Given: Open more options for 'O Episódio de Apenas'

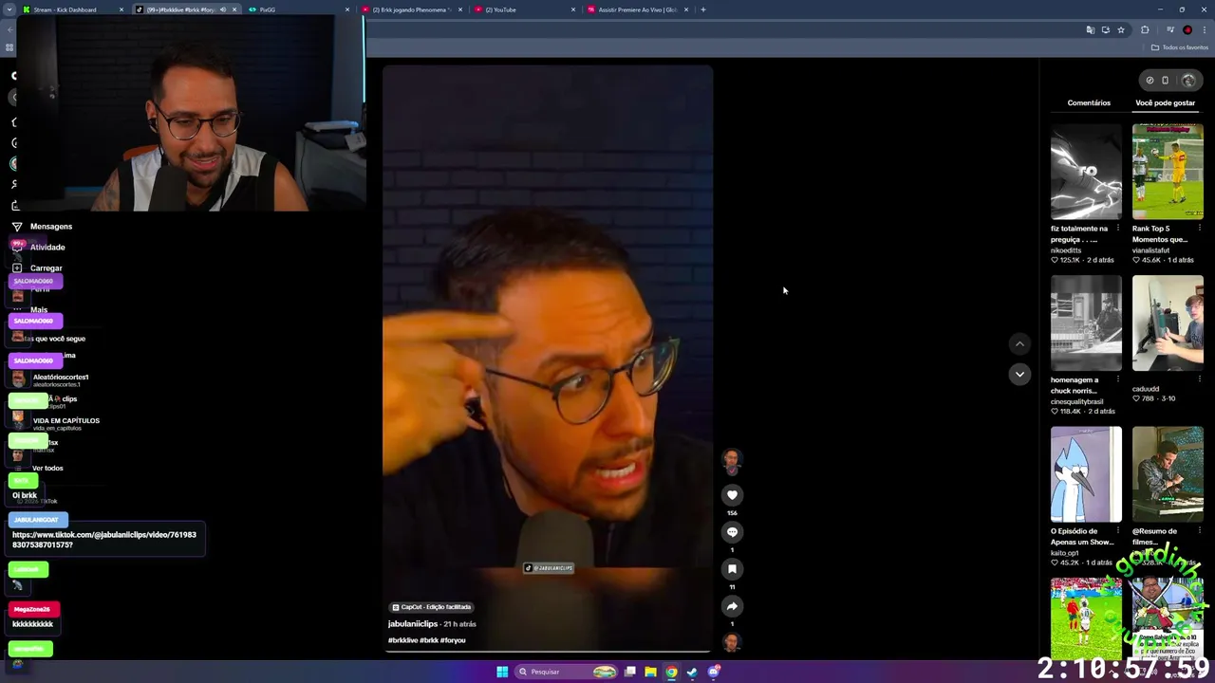Looking at the screenshot, I should pyautogui.click(x=1118, y=531).
